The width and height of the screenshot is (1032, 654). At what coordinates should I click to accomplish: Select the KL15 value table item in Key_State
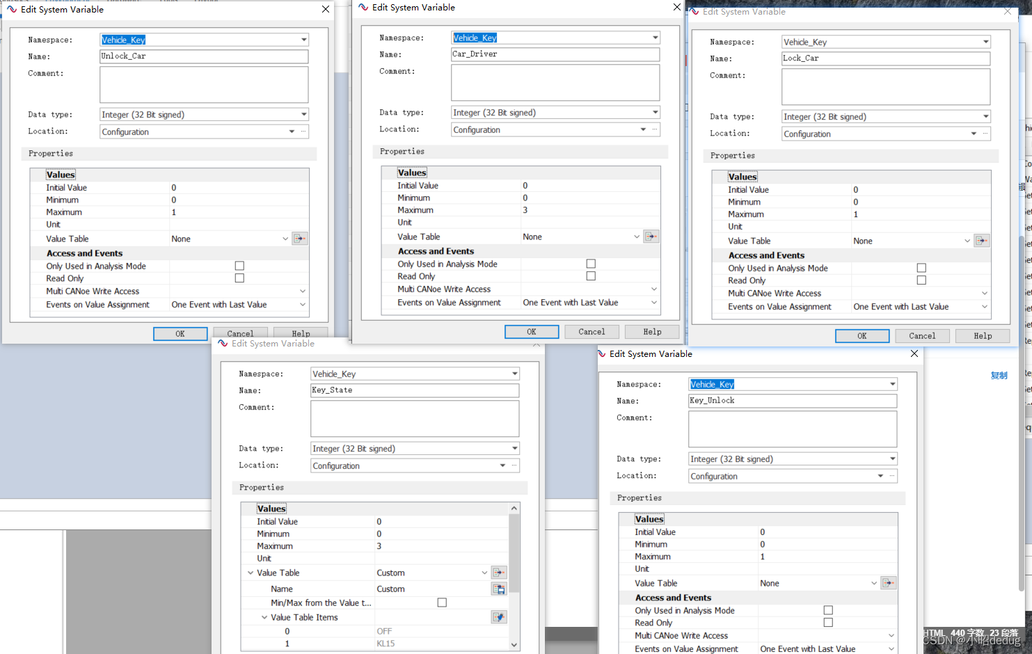pos(386,644)
